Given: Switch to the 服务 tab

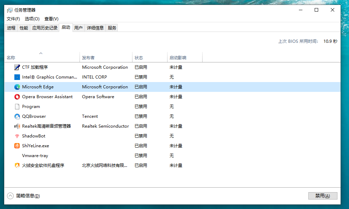Looking at the screenshot, I should 112,28.
